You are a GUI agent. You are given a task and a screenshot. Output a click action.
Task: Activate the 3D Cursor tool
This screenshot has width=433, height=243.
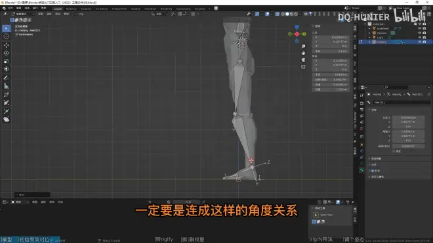(6, 37)
